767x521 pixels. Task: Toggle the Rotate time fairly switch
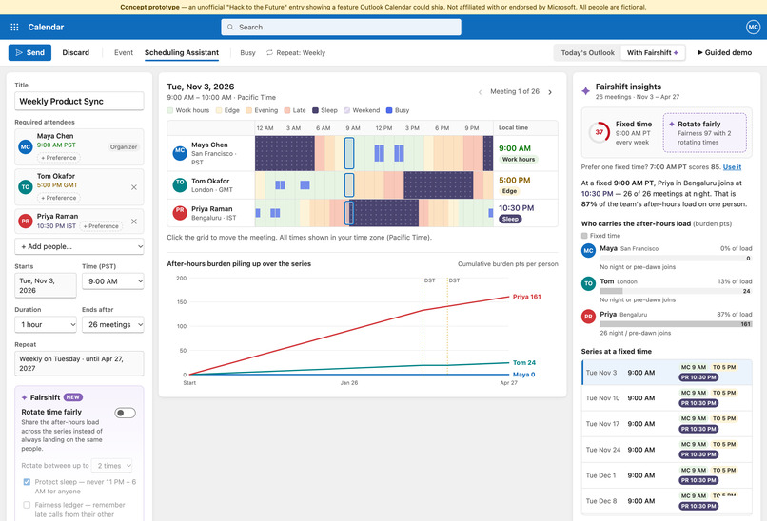[126, 413]
